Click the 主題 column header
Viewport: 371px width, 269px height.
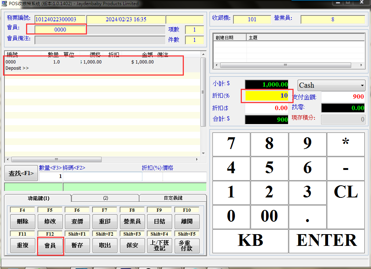click(x=305, y=38)
